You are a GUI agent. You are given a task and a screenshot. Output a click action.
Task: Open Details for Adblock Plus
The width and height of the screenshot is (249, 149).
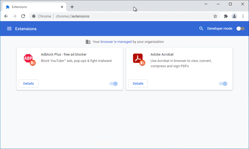point(28,84)
